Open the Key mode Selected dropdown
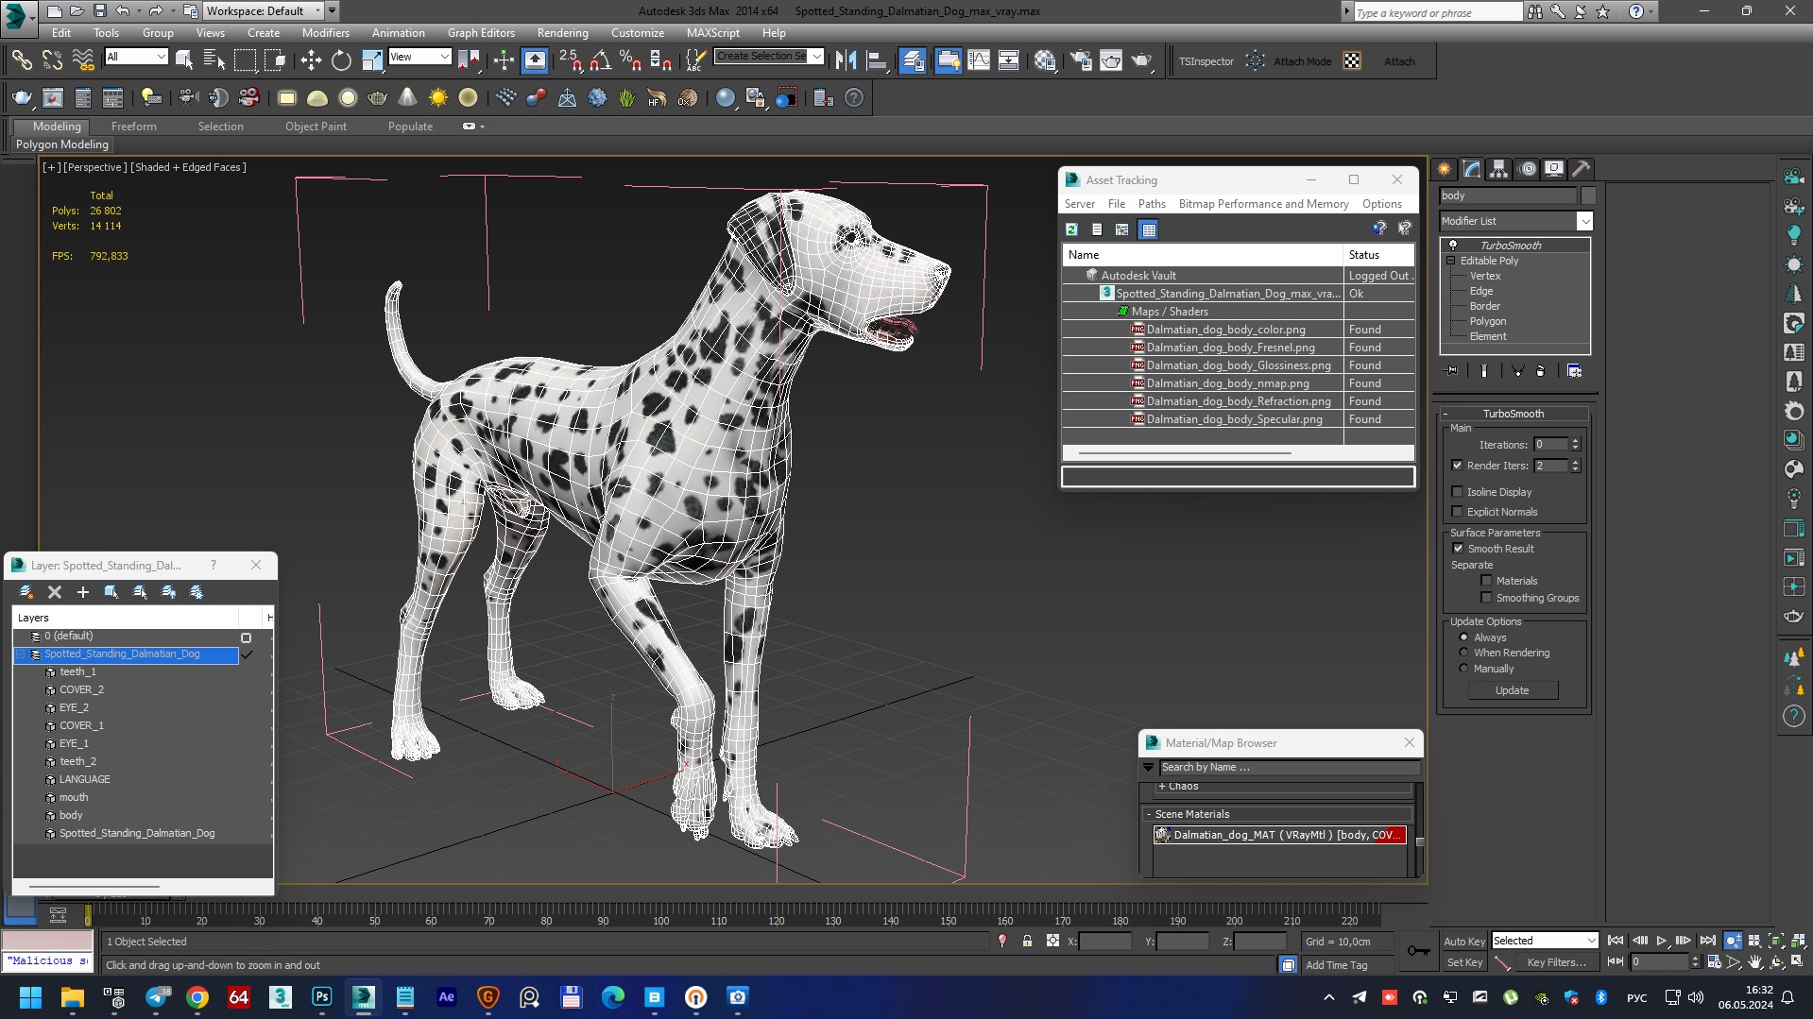The width and height of the screenshot is (1813, 1019). 1545,941
